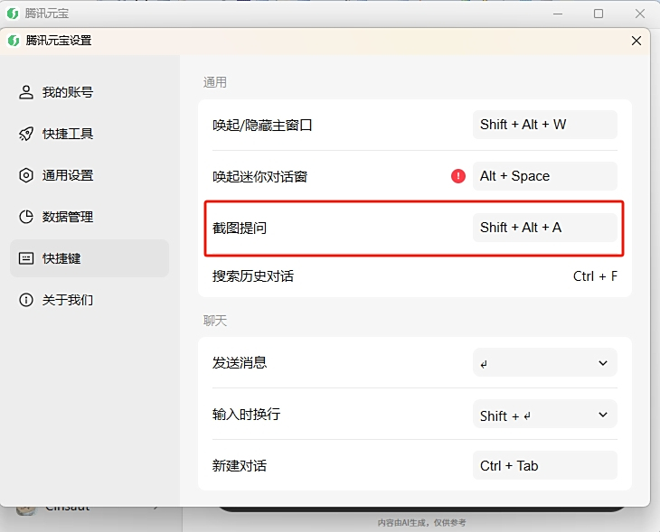Click the rocket icon beside 快捷工具
This screenshot has height=532, width=660.
coord(26,134)
